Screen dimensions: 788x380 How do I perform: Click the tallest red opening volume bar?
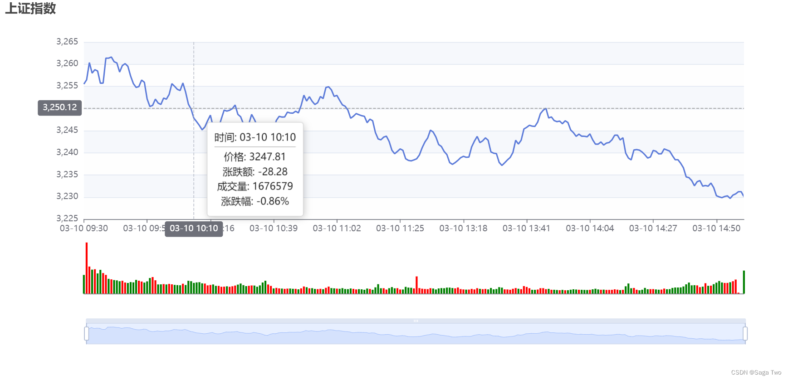click(87, 268)
